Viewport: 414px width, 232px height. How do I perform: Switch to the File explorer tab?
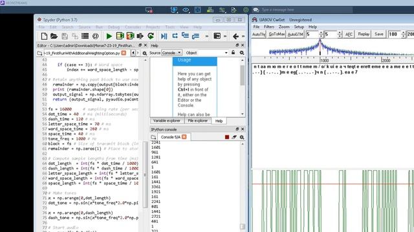198,121
